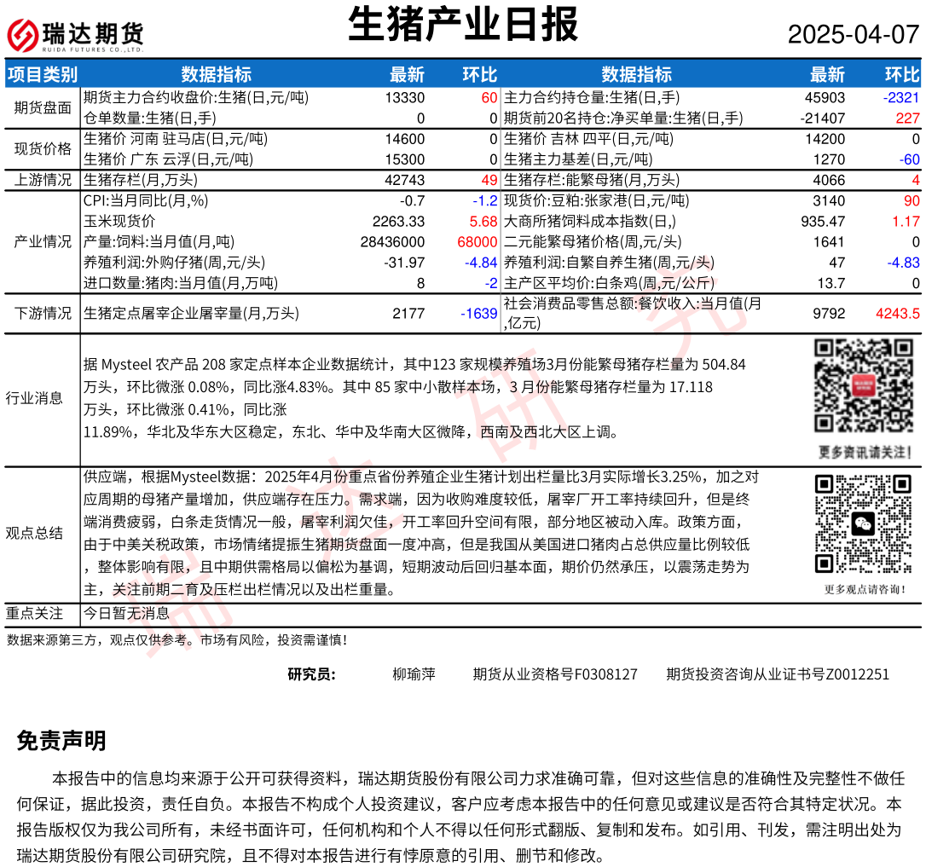Click the 河南 驻马店 hog price label
Viewport: 926px width, 867px height.
(176, 139)
